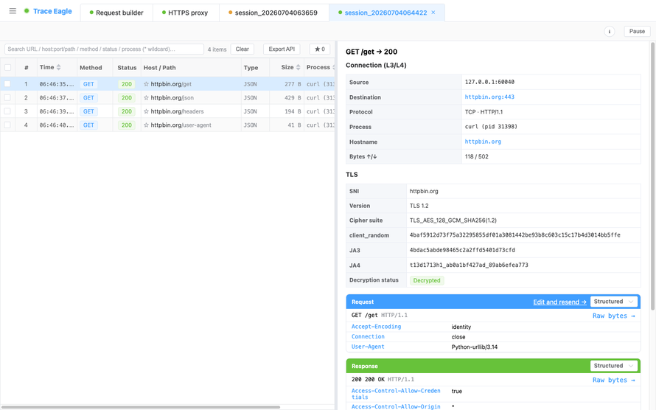
Task: Toggle the select-all header checkbox
Action: 7,67
